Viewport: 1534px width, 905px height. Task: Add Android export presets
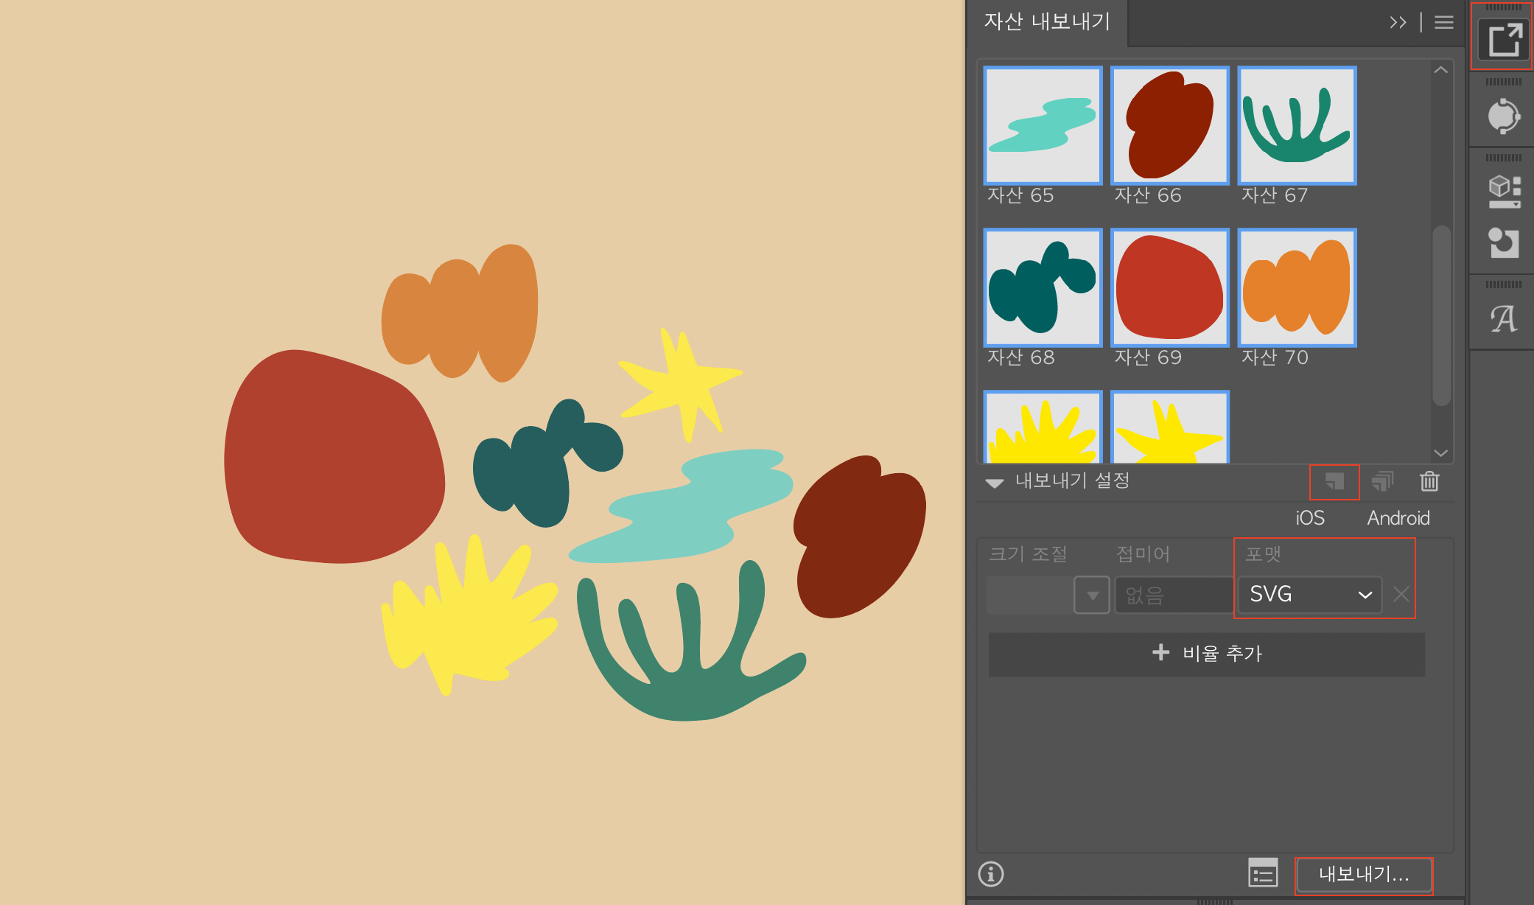coord(1398,518)
